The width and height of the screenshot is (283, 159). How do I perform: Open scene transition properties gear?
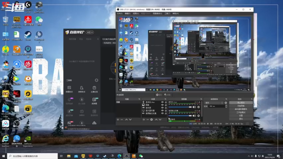tap(226, 103)
